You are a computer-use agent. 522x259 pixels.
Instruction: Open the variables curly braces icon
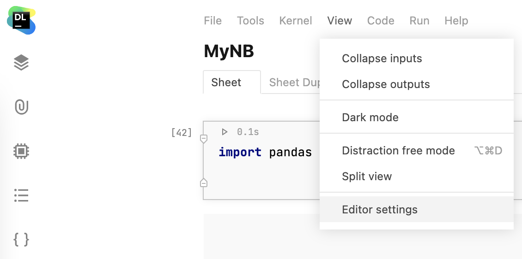coord(21,240)
